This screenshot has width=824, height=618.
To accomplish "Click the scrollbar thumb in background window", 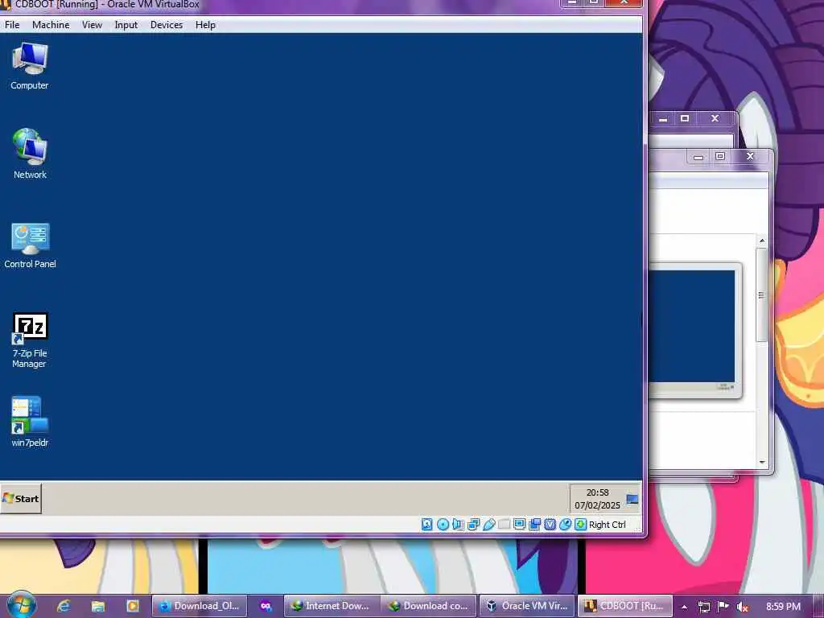I will 761,295.
